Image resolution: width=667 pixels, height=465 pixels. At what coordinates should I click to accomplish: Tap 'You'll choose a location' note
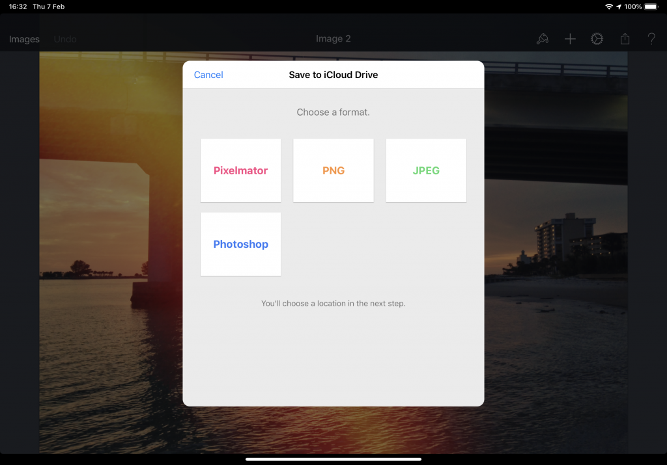333,303
